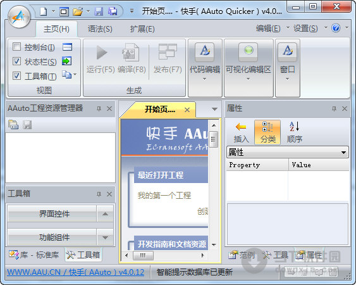Pin the AAuto工程资源管理器 panel

pyautogui.click(x=99, y=109)
